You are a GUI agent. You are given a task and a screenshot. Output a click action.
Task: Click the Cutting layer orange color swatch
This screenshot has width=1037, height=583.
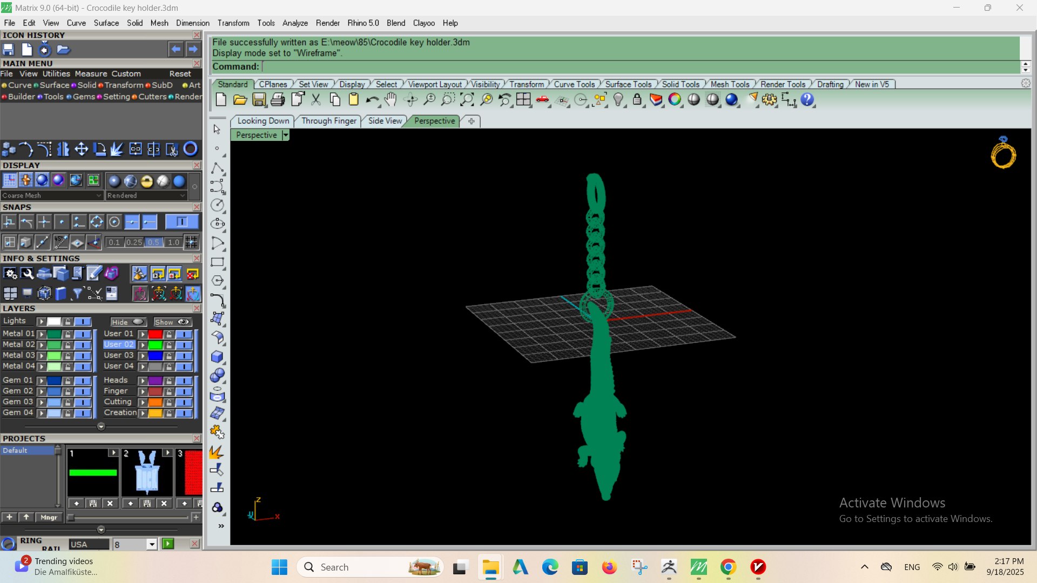tap(156, 402)
